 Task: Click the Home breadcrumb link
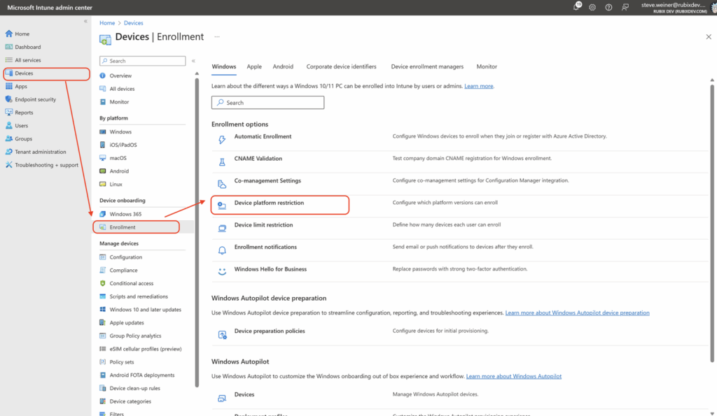[107, 23]
